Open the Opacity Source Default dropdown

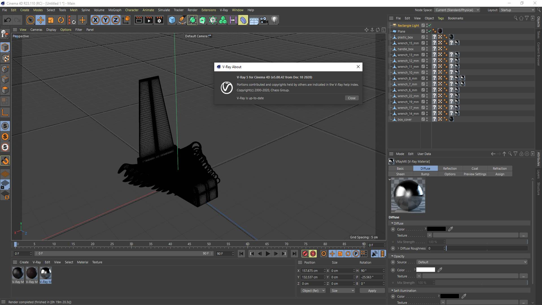point(472,262)
